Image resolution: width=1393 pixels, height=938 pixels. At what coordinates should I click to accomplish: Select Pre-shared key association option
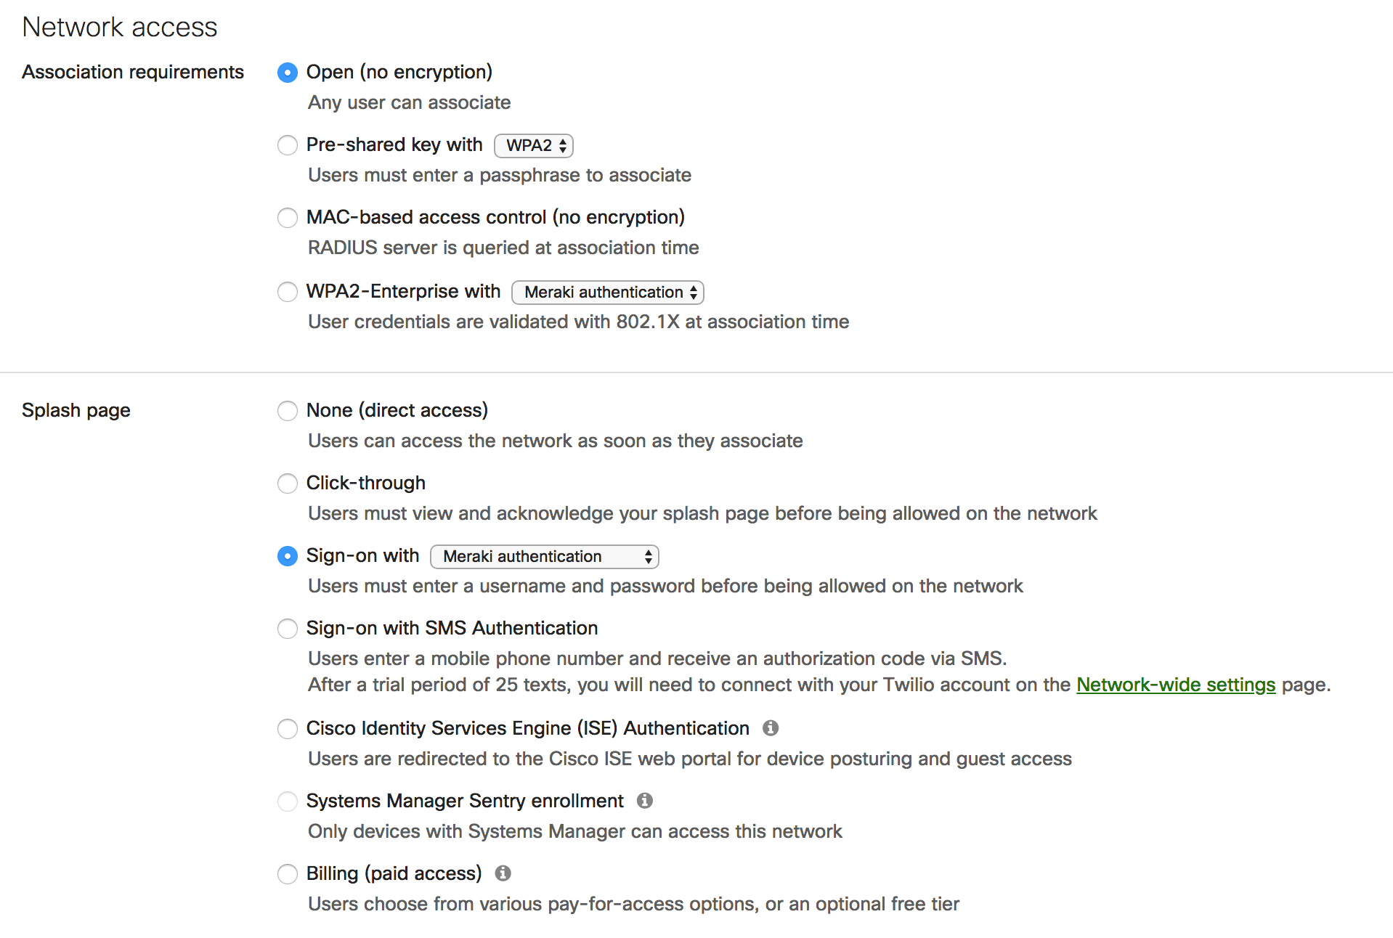tap(288, 145)
